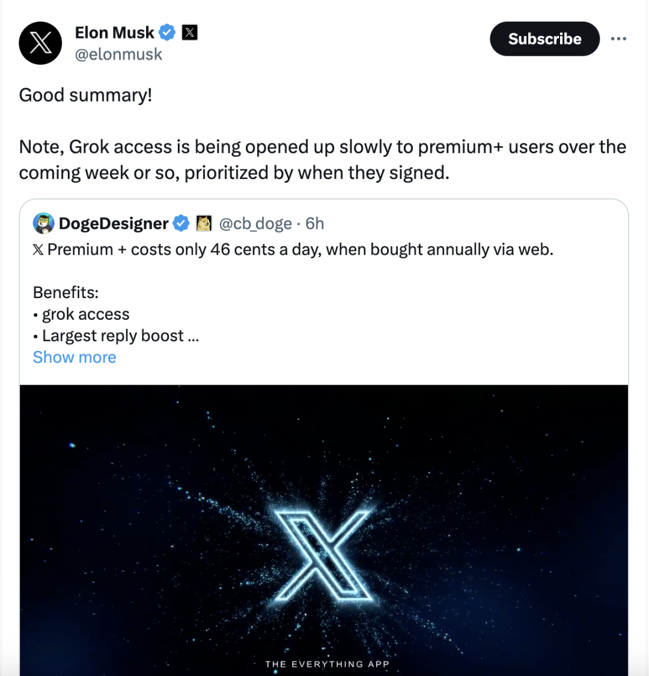The image size is (649, 676).
Task: Click 'THE EVERYTHING APP' caption in image
Action: [x=327, y=664]
